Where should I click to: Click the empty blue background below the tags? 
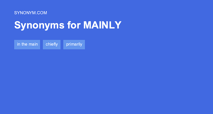click(x=106, y=82)
